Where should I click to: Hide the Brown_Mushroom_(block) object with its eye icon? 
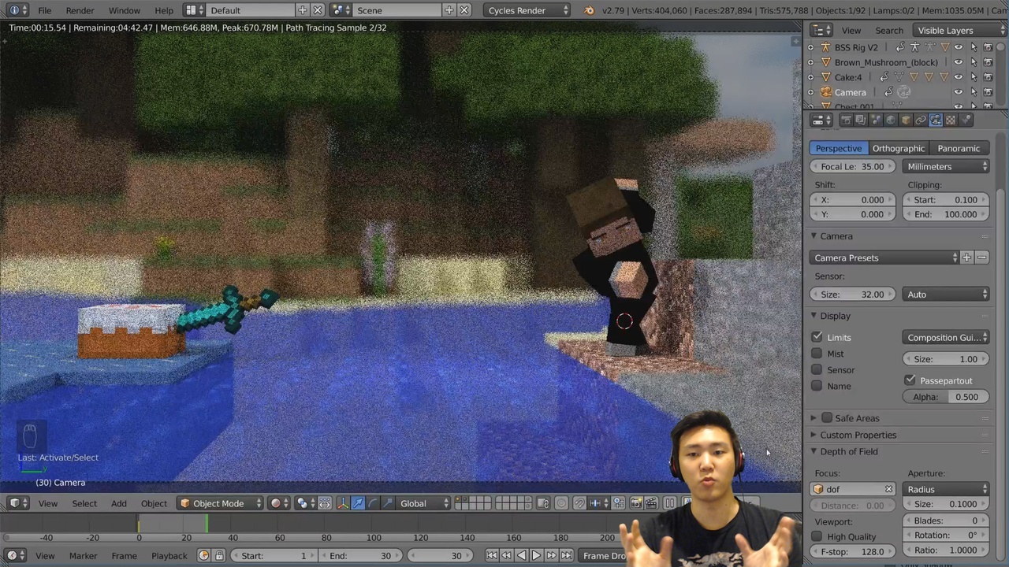959,62
